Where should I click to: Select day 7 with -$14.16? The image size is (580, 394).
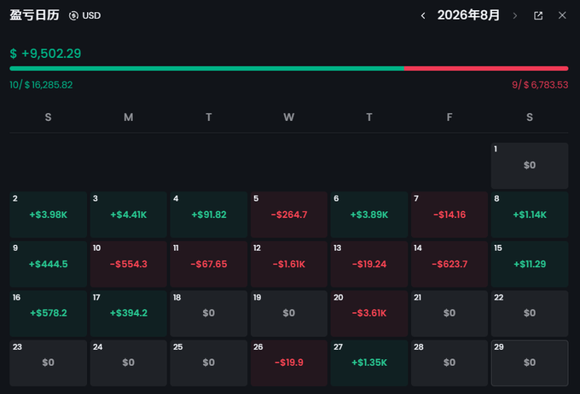tap(449, 214)
